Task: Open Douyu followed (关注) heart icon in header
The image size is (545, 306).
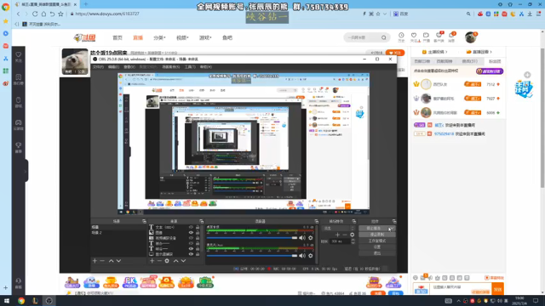Action: (414, 37)
